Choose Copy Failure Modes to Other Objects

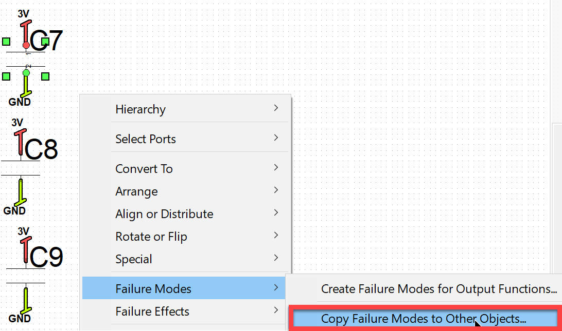[425, 318]
